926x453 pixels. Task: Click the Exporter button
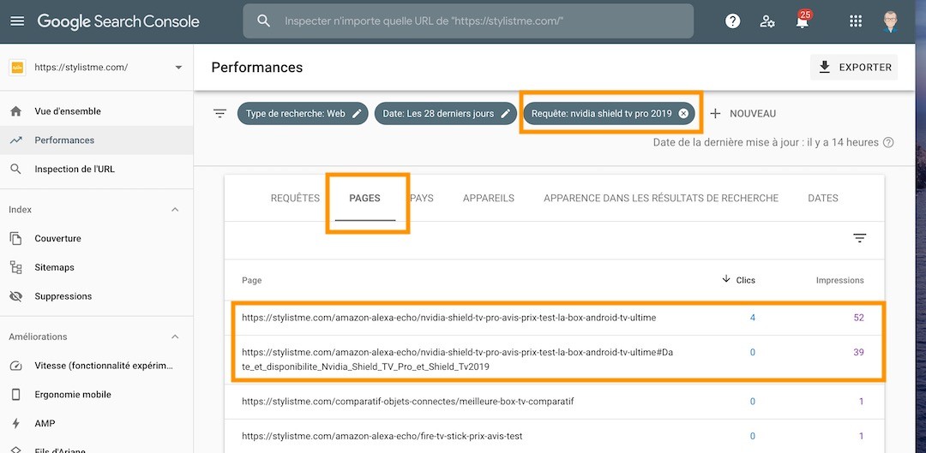tap(854, 68)
